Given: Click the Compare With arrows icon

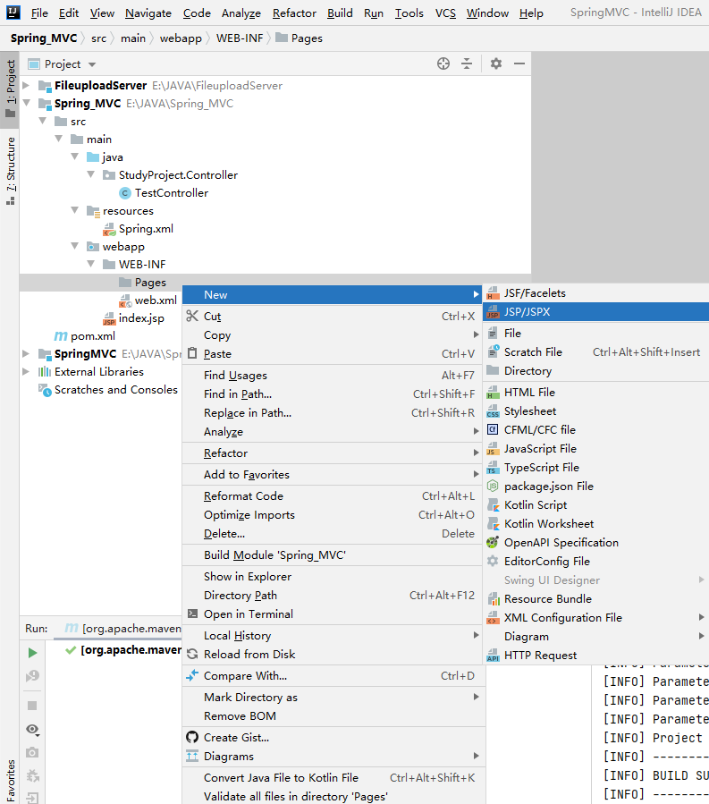Looking at the screenshot, I should 192,676.
